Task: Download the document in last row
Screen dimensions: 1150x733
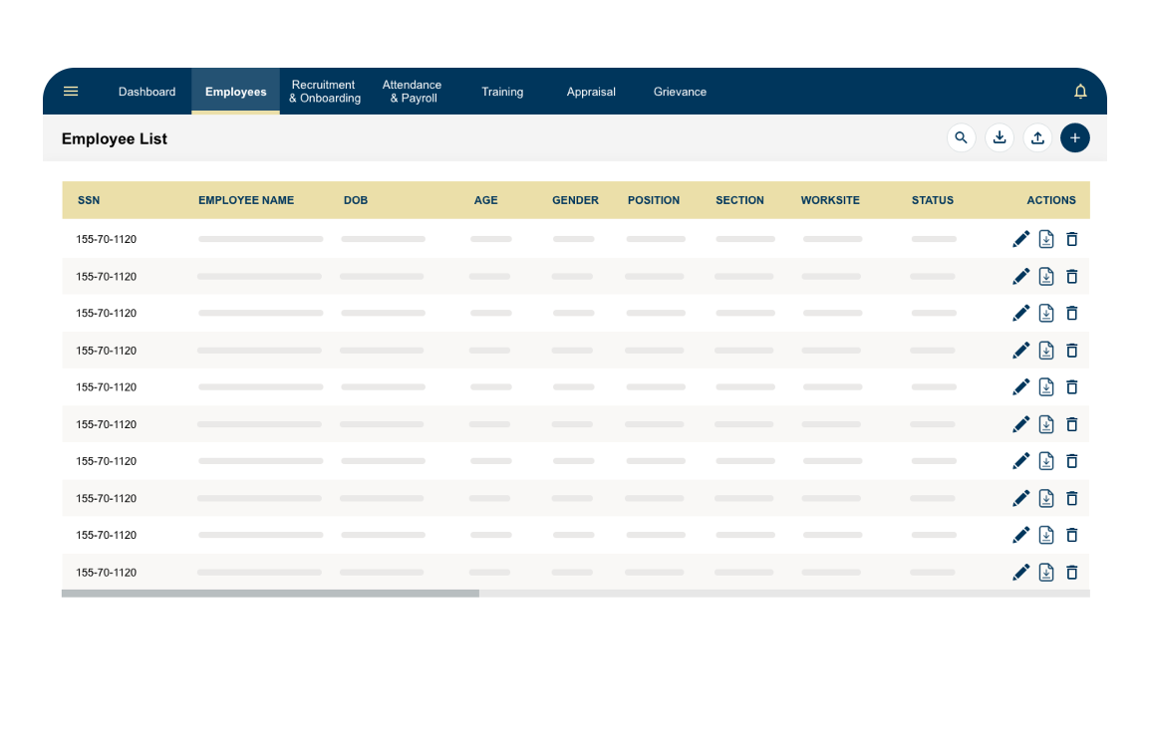Action: tap(1046, 572)
